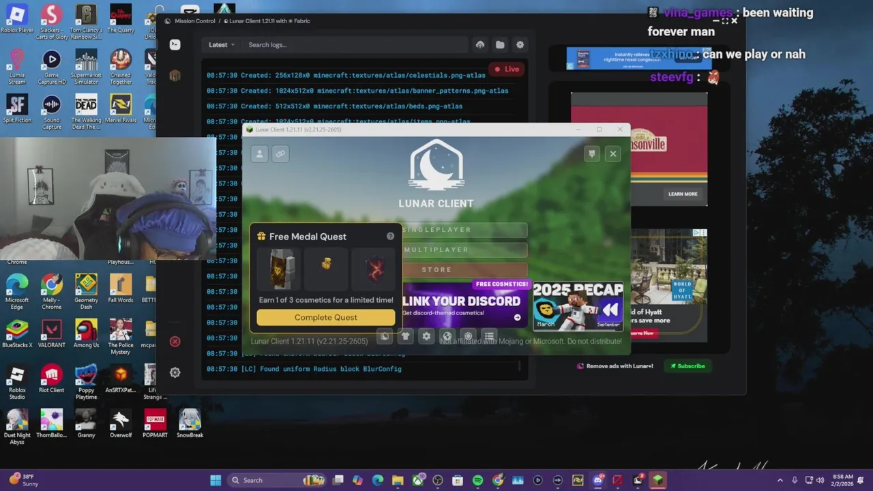Click the Mission Control breadcrumb
The height and width of the screenshot is (491, 873).
194,21
